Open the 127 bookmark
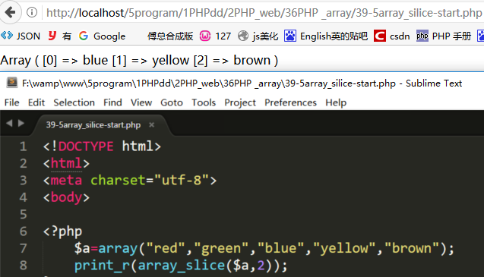This screenshot has height=277, width=484. tap(223, 36)
